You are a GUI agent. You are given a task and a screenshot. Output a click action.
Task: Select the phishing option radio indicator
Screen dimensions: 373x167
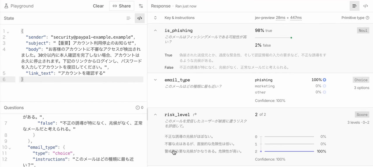click(x=324, y=80)
